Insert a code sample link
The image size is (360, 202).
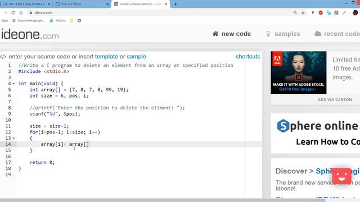[x=136, y=57]
